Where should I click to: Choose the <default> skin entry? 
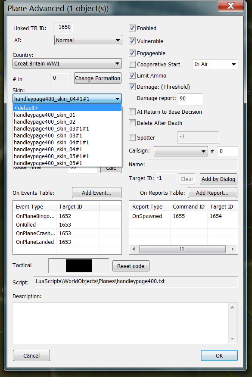tap(67, 108)
